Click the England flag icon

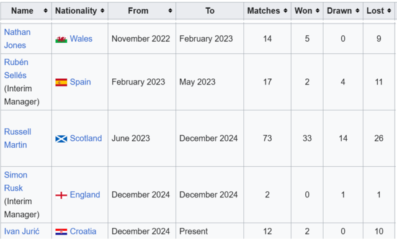point(61,195)
